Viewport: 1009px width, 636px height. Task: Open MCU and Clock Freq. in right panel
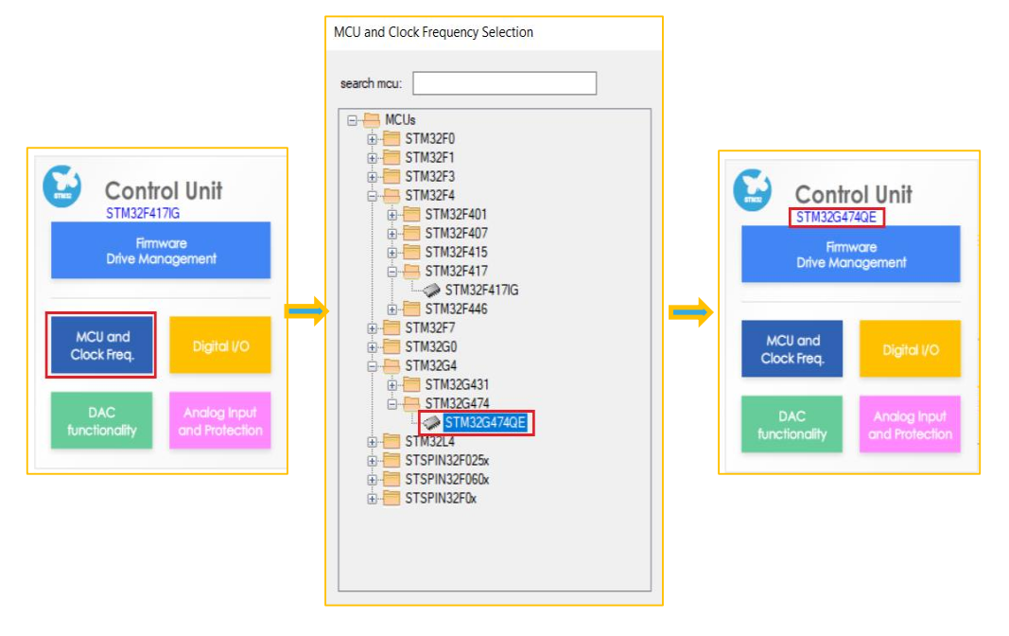click(792, 349)
